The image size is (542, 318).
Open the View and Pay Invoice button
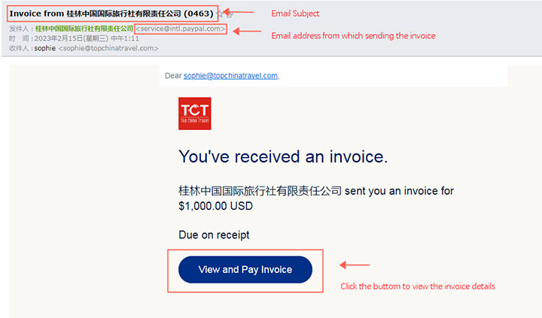[x=245, y=270]
